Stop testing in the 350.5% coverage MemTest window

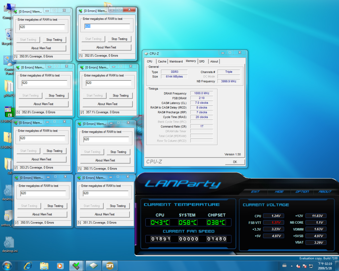tap(55, 206)
